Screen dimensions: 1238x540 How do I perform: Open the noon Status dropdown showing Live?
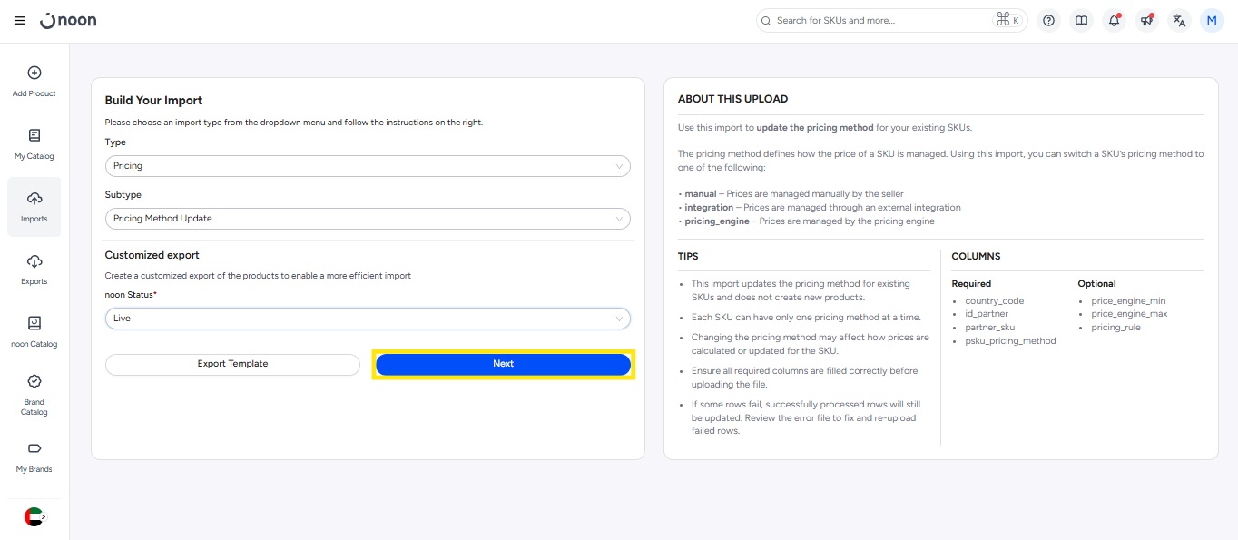[x=367, y=319]
